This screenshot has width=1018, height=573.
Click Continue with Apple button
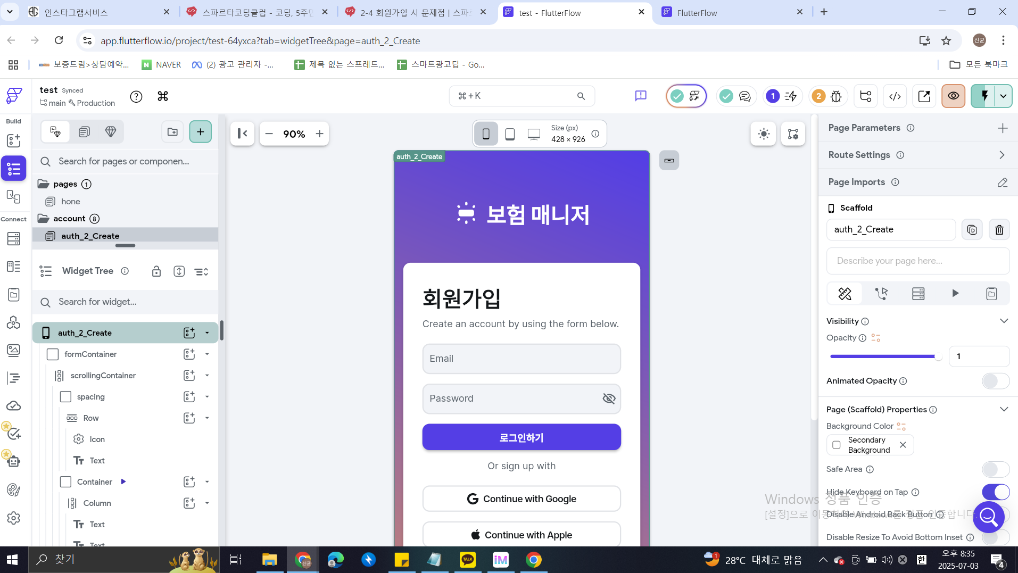pos(522,535)
